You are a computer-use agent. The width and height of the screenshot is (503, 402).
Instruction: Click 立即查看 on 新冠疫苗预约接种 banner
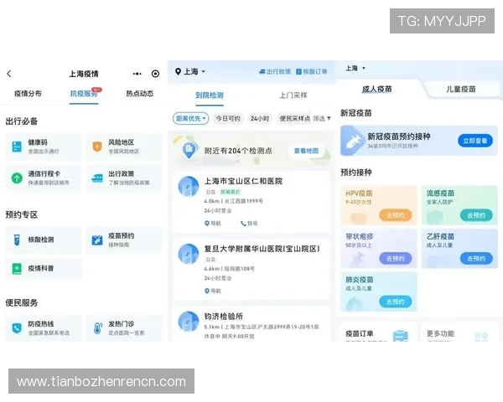click(475, 141)
